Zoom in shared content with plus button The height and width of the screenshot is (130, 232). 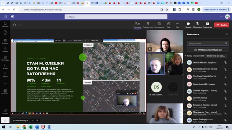(x=37, y=121)
